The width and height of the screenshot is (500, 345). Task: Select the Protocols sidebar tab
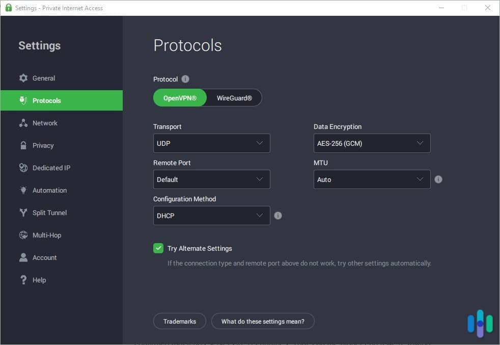pyautogui.click(x=62, y=100)
